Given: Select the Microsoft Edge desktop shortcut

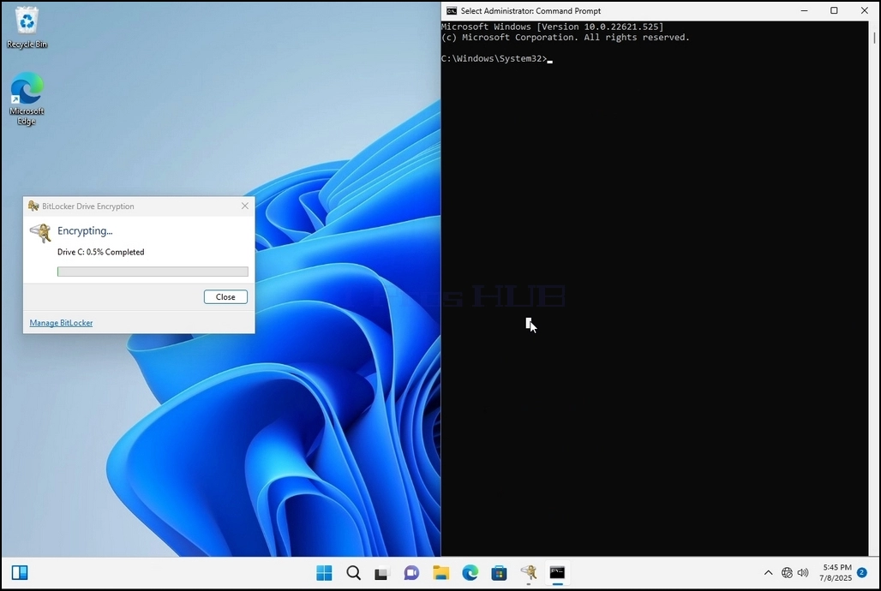Looking at the screenshot, I should pos(27,98).
